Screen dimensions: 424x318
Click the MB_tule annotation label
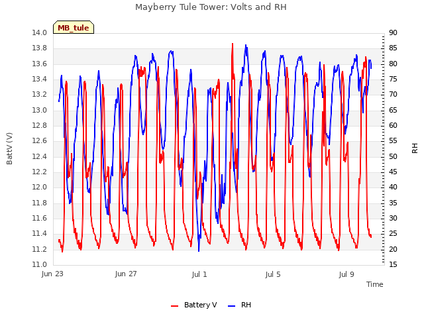point(74,28)
